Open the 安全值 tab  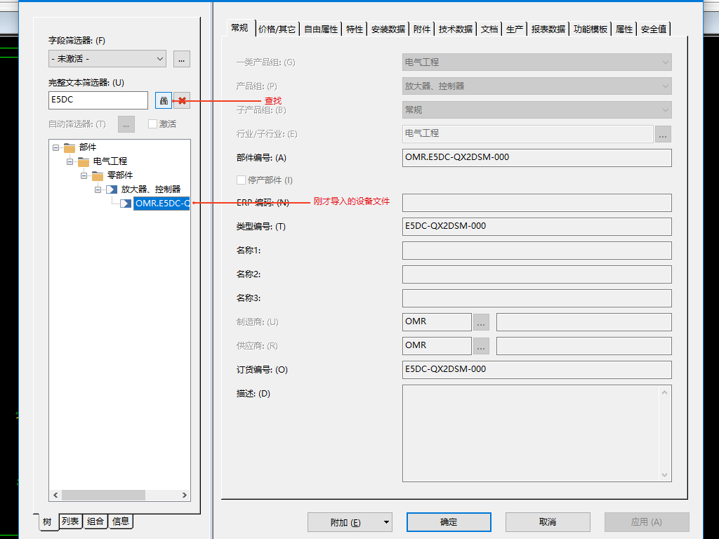(x=654, y=29)
